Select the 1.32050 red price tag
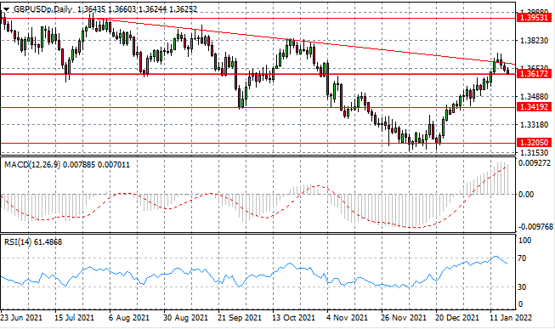 [x=534, y=142]
